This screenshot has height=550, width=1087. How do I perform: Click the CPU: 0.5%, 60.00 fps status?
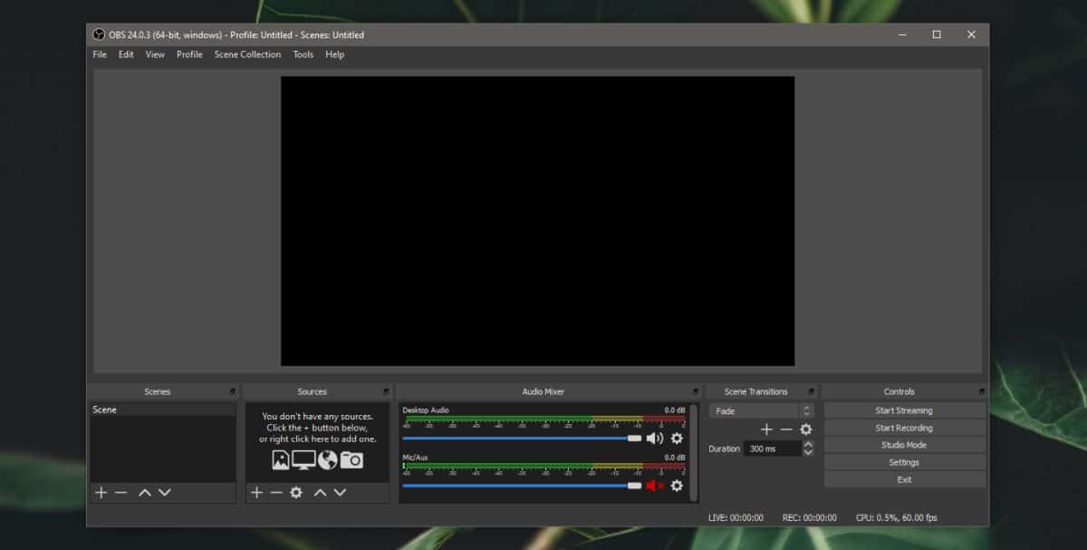point(897,517)
